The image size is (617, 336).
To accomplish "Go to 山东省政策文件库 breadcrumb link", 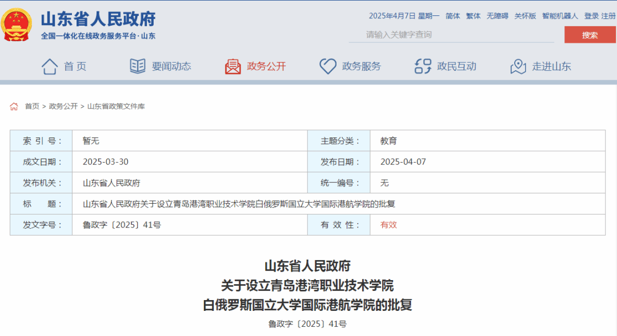I will [x=116, y=106].
